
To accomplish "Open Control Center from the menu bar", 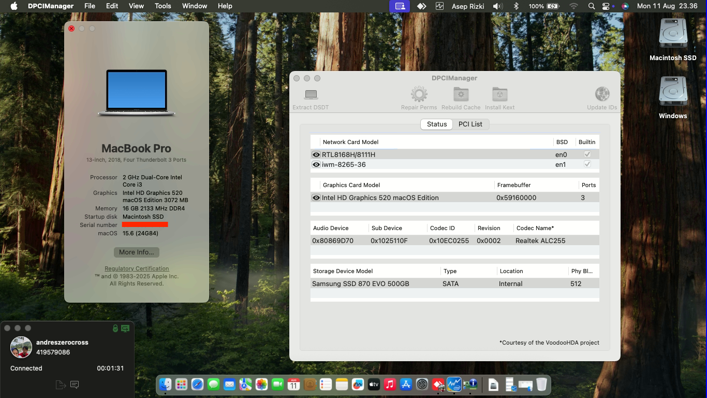I will coord(606,6).
